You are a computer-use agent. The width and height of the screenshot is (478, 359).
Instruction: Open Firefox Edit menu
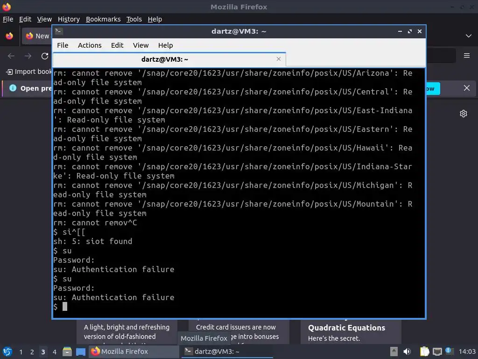click(x=25, y=19)
